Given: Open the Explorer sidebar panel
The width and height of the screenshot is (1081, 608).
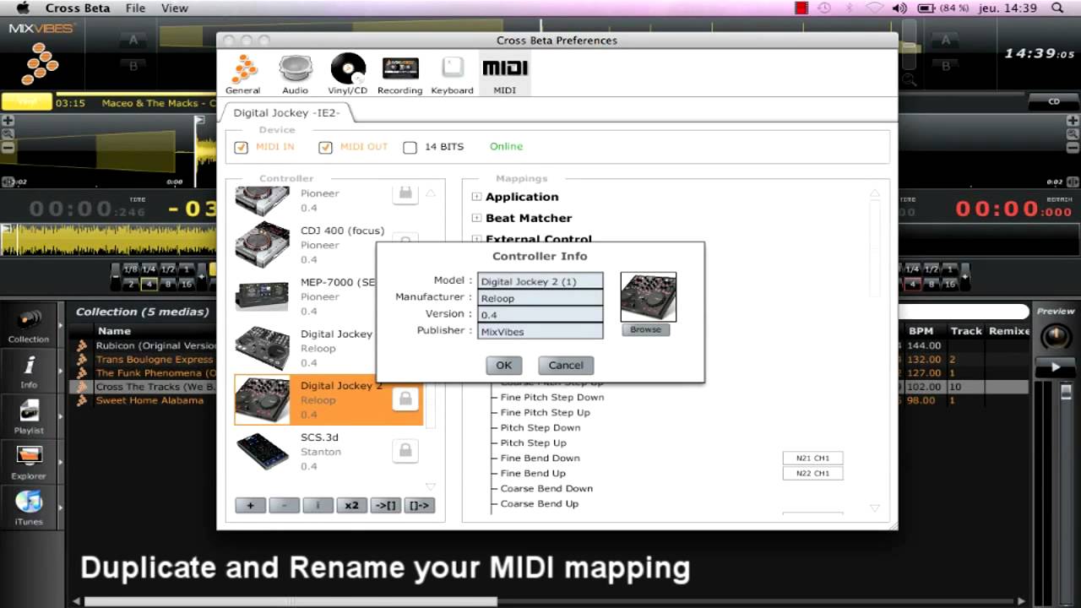Looking at the screenshot, I should click(x=29, y=463).
